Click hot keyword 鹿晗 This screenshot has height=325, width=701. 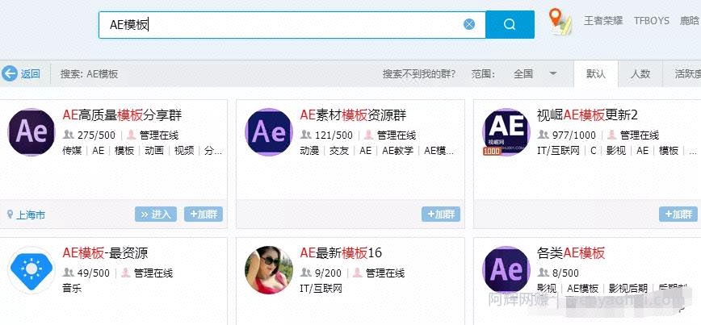coord(690,21)
